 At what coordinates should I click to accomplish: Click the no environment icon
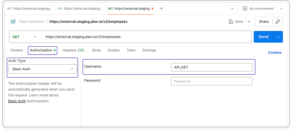tap(245, 8)
